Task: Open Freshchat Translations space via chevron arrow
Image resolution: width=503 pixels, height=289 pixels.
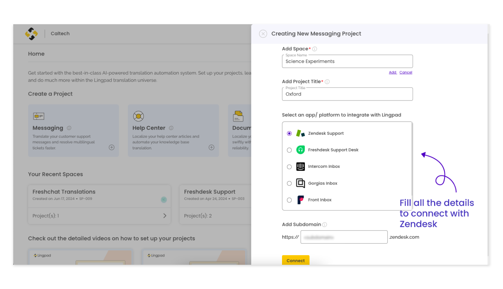Action: coord(165,216)
